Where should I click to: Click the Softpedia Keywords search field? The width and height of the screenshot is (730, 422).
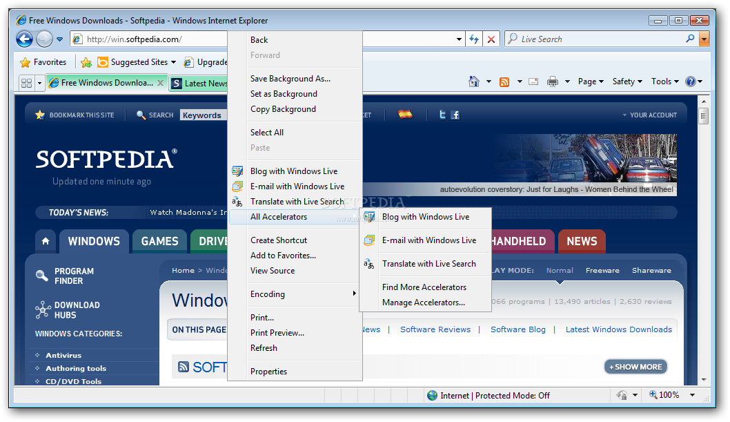click(x=204, y=115)
